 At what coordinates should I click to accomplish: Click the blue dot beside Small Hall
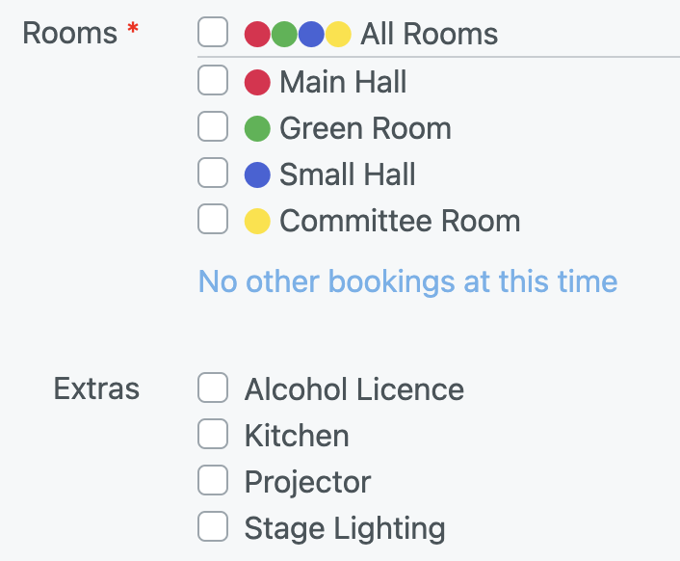[x=257, y=174]
